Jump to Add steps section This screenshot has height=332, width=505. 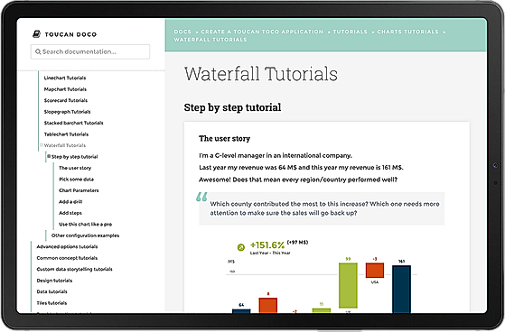70,213
